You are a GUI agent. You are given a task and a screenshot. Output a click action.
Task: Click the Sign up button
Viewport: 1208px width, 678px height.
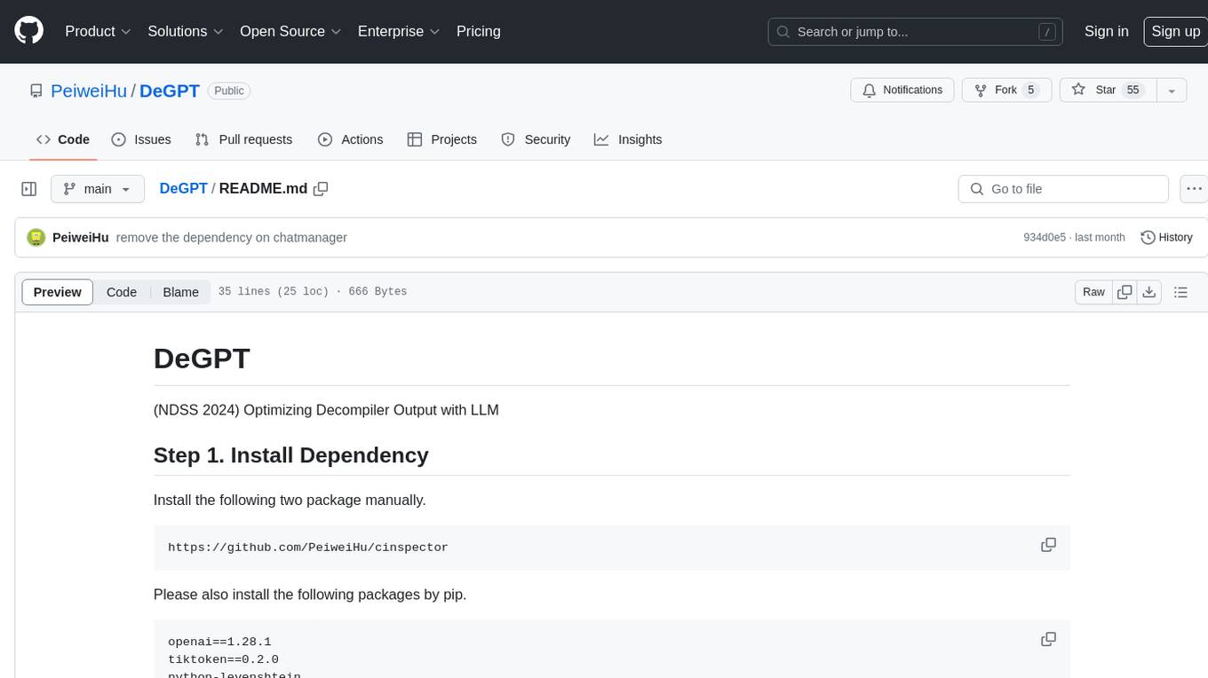coord(1175,31)
